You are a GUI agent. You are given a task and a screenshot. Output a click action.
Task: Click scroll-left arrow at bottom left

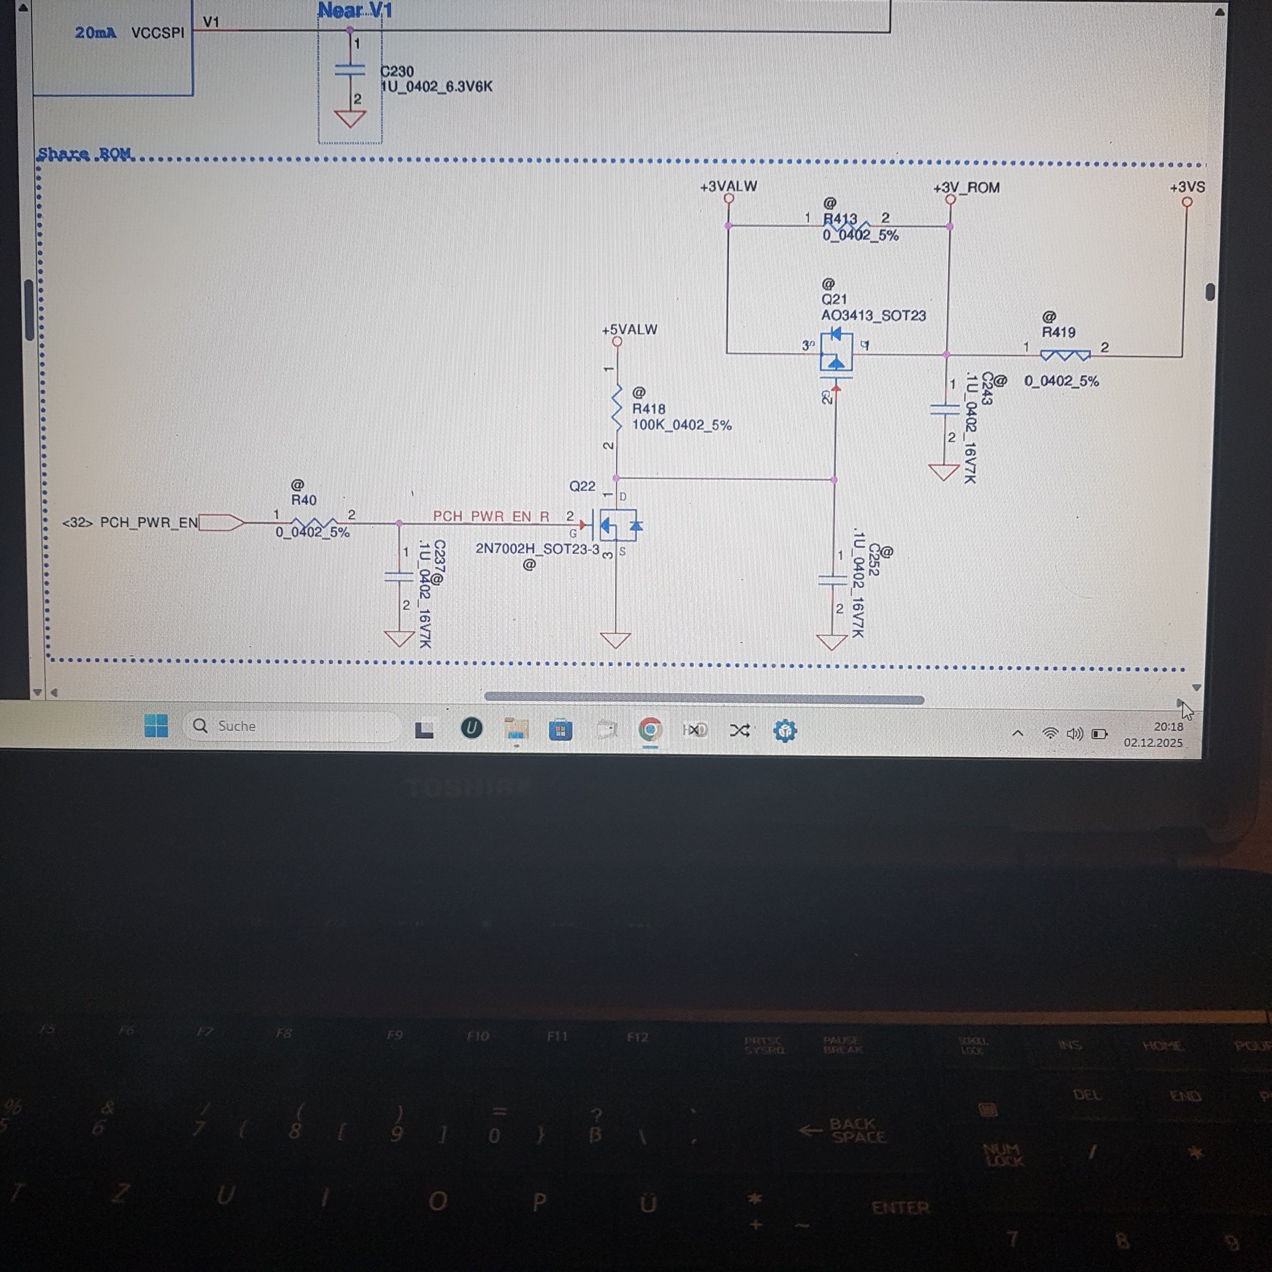(x=54, y=693)
